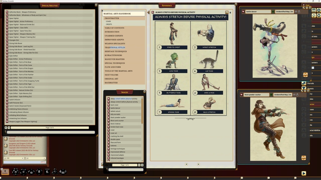The image size is (321, 180).
Task: Open the Sound Sets music-note icon
Action: click(x=314, y=15)
